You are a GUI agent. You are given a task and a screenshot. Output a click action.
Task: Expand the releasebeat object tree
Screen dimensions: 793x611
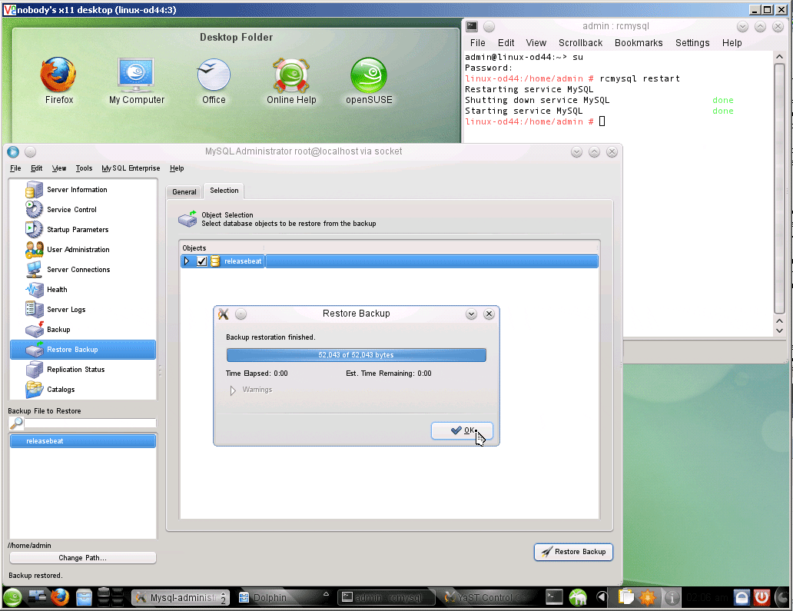pyautogui.click(x=187, y=261)
